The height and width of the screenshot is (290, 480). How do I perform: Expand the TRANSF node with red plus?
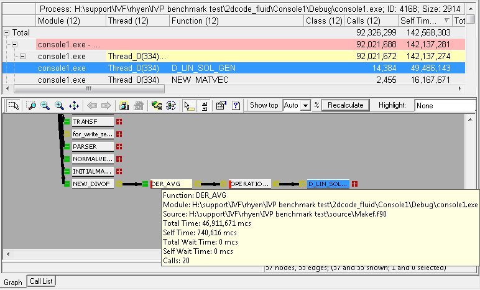119,122
